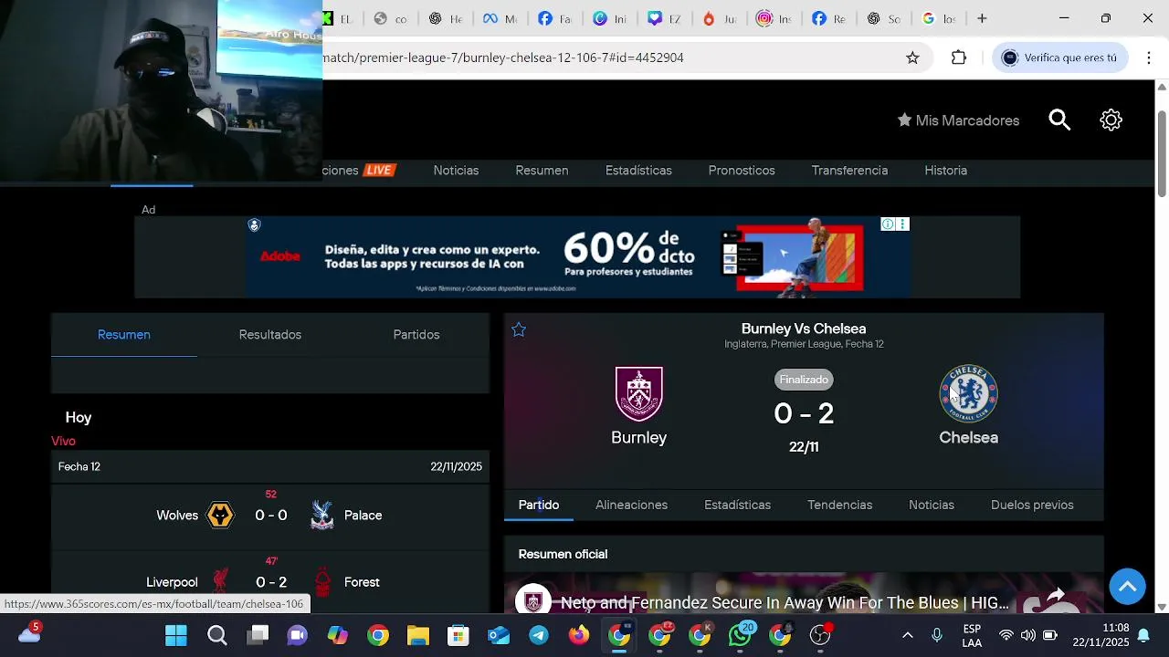Viewport: 1169px width, 657px height.
Task: Click the 'Fecha 12' header text
Action: pos(79,467)
